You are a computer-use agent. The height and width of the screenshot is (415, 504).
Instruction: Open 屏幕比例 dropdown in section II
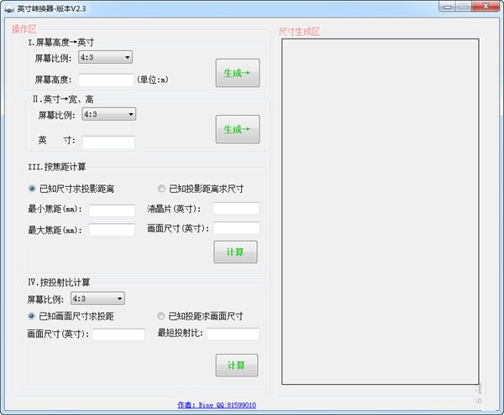(x=109, y=114)
